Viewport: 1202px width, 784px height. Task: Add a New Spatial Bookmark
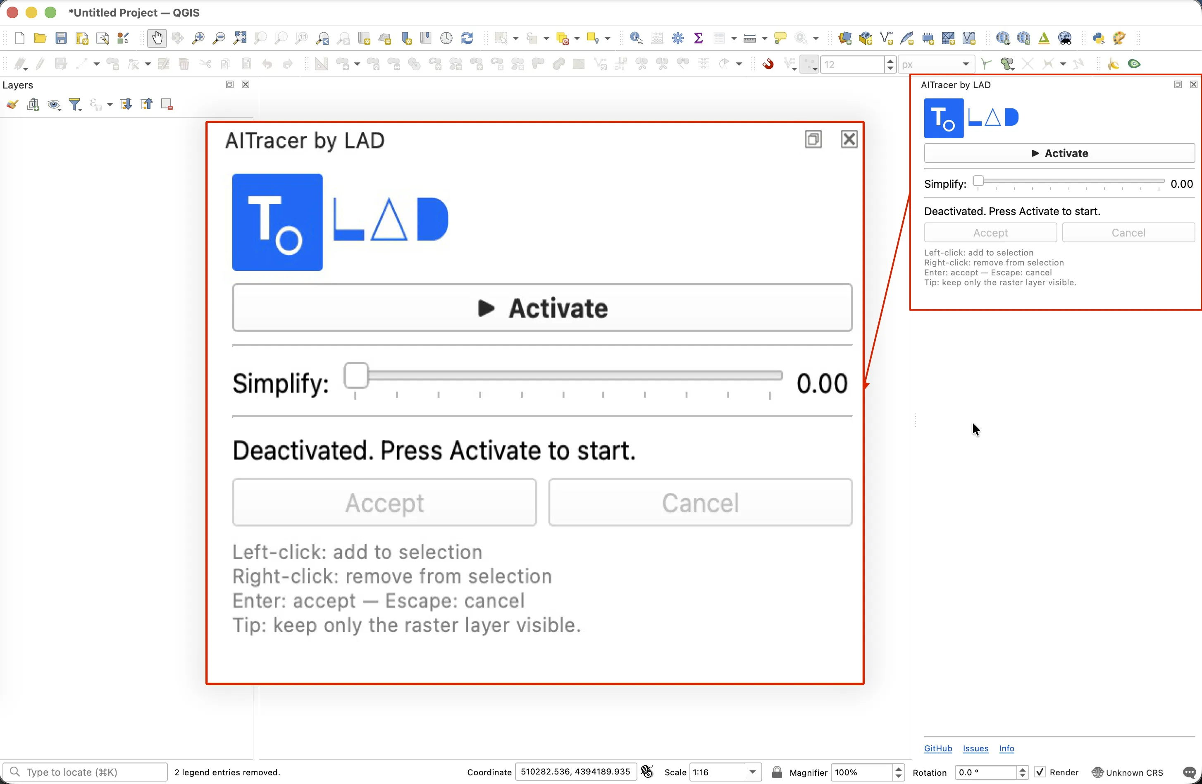(406, 38)
